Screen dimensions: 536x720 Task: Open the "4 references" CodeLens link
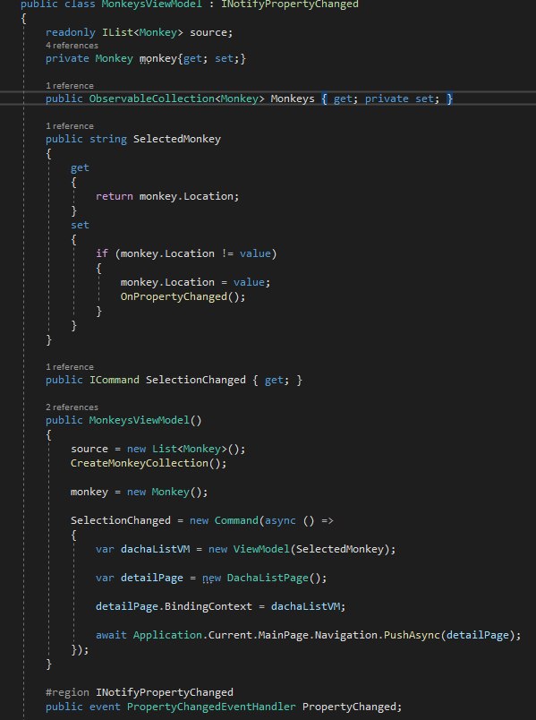72,46
